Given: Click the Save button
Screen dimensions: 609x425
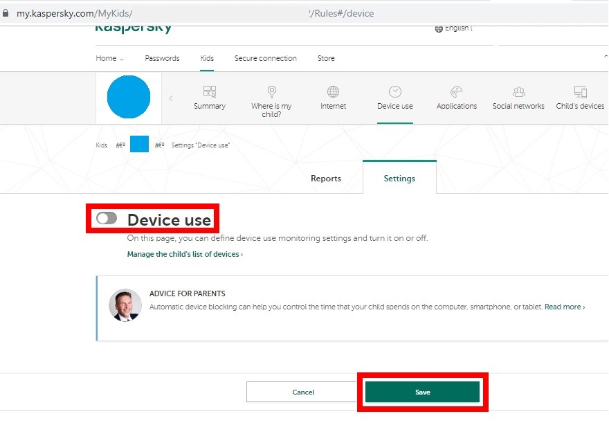Looking at the screenshot, I should pos(423,392).
